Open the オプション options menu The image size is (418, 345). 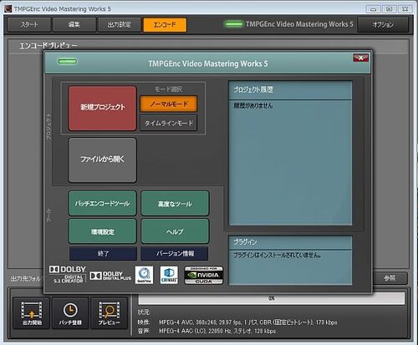(x=383, y=24)
